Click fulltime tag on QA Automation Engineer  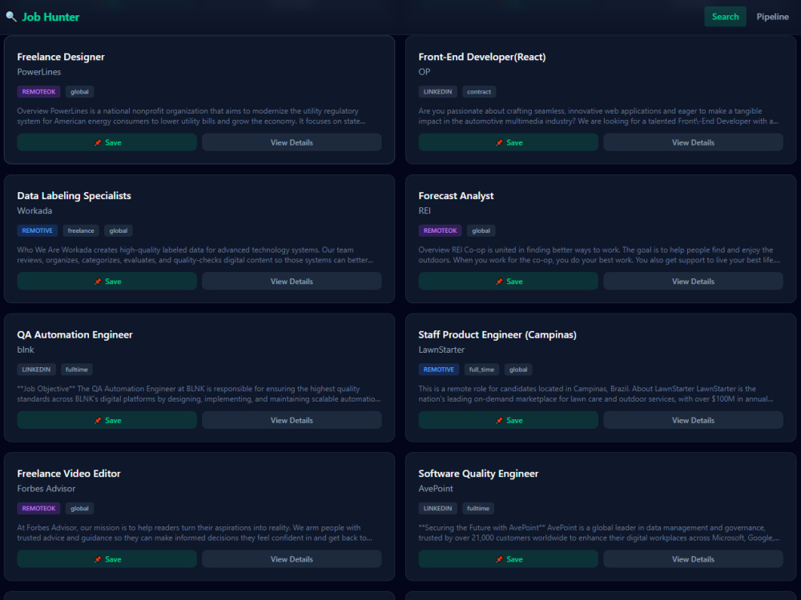77,370
